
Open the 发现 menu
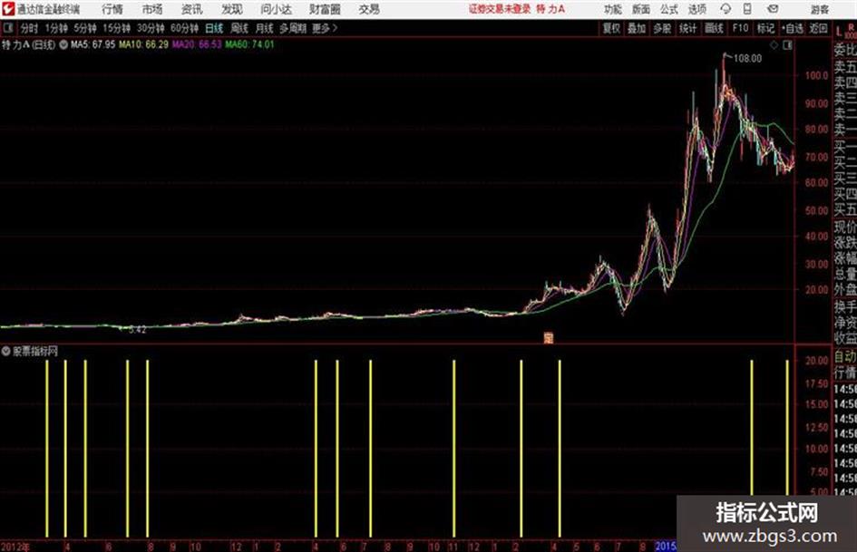point(232,9)
